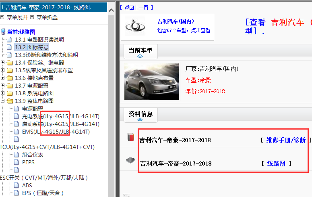Click page icon beside 电源配置 under 13.9
Viewport: 312px width, 197px height.
(x=17, y=108)
